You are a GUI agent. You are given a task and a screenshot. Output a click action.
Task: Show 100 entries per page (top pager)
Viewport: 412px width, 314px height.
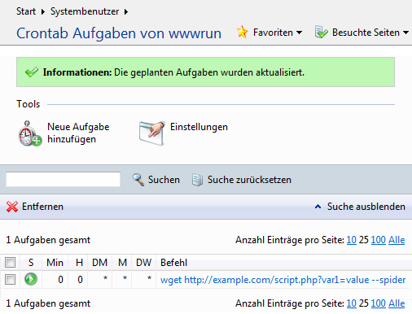(378, 240)
